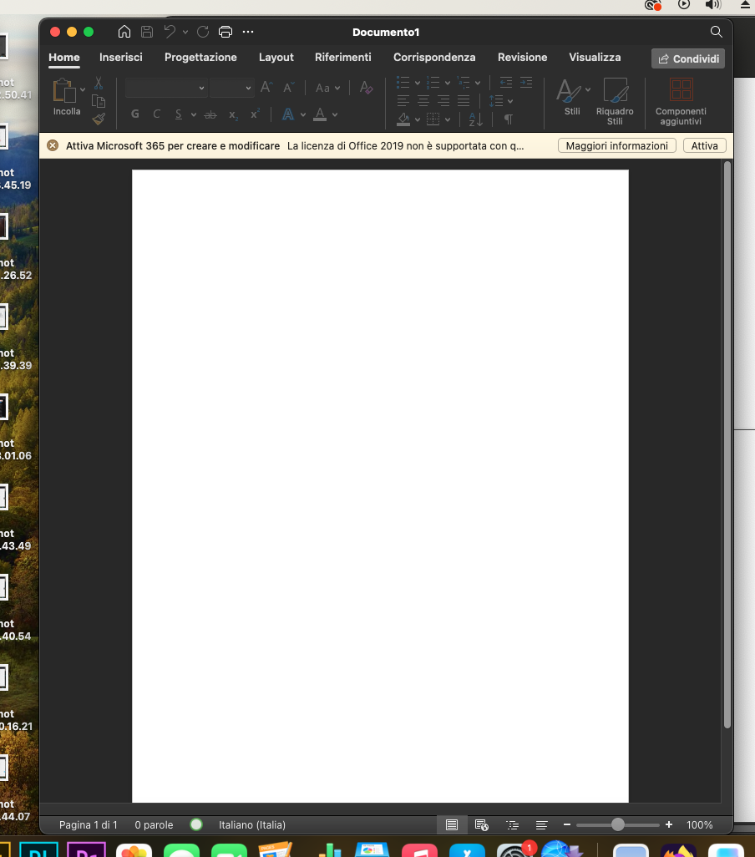
Task: Open the search magnifier in the title bar
Action: pos(717,32)
